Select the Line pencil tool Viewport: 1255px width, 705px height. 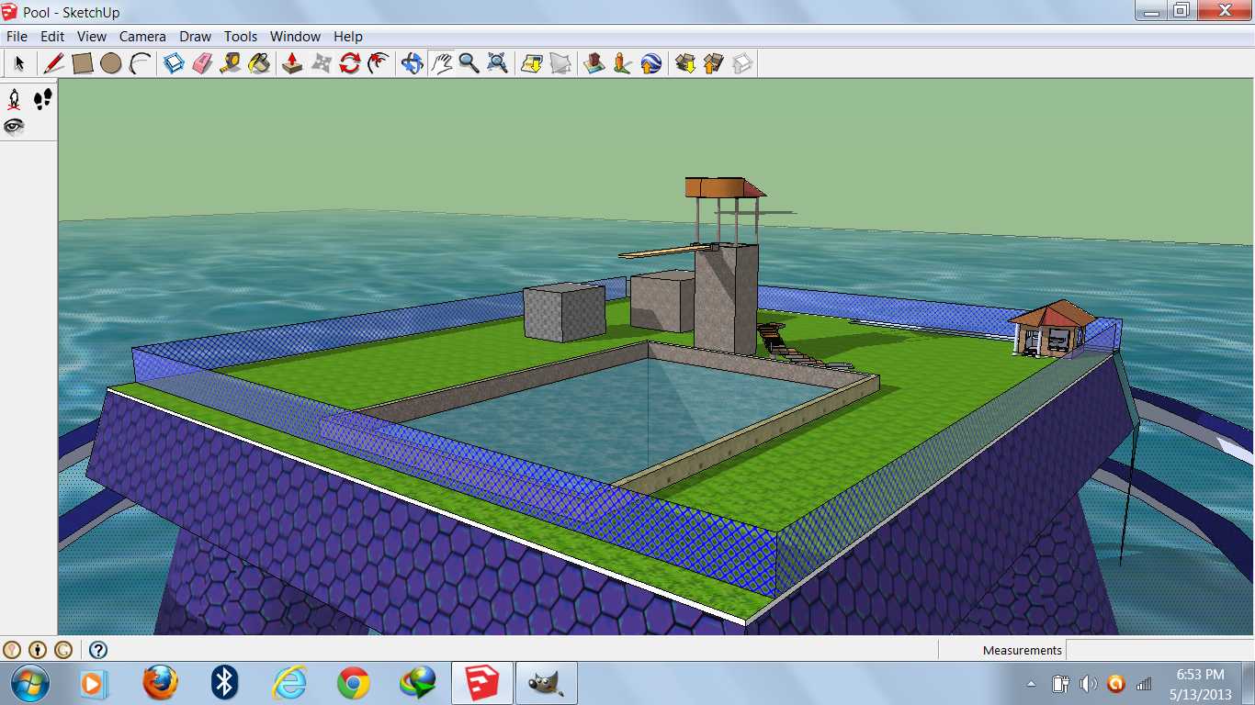[53, 63]
